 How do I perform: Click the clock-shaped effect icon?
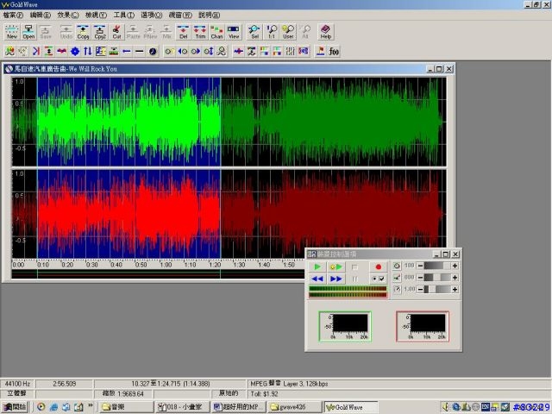[x=153, y=52]
